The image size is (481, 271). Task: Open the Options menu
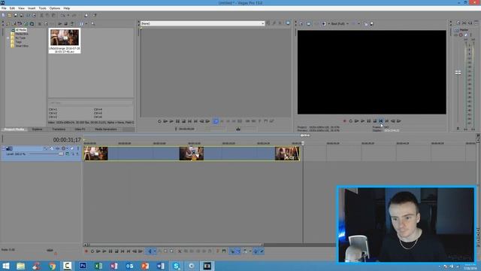pyautogui.click(x=55, y=8)
